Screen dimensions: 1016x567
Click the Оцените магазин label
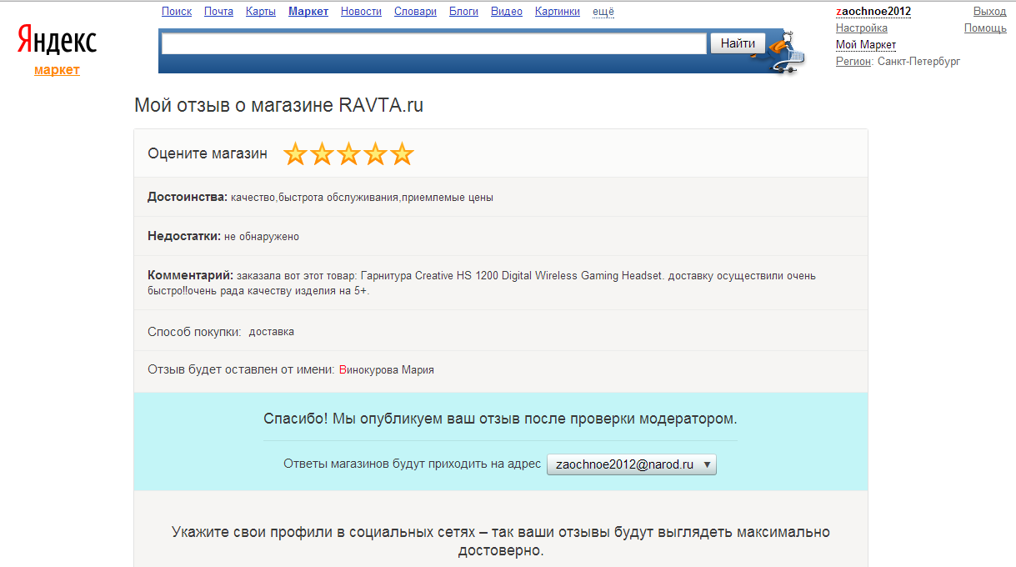coord(208,153)
